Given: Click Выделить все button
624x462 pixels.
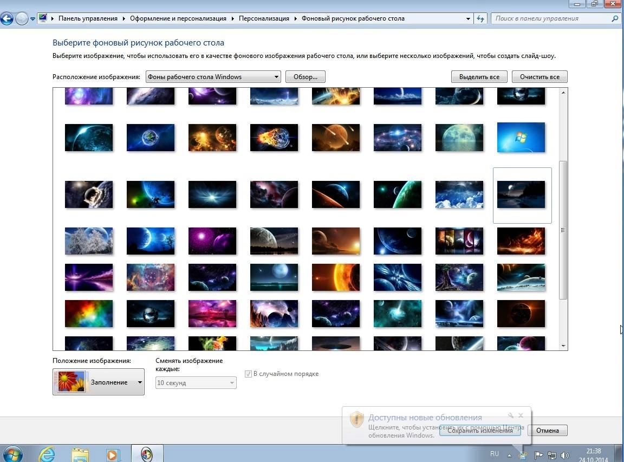Looking at the screenshot, I should click(x=479, y=77).
